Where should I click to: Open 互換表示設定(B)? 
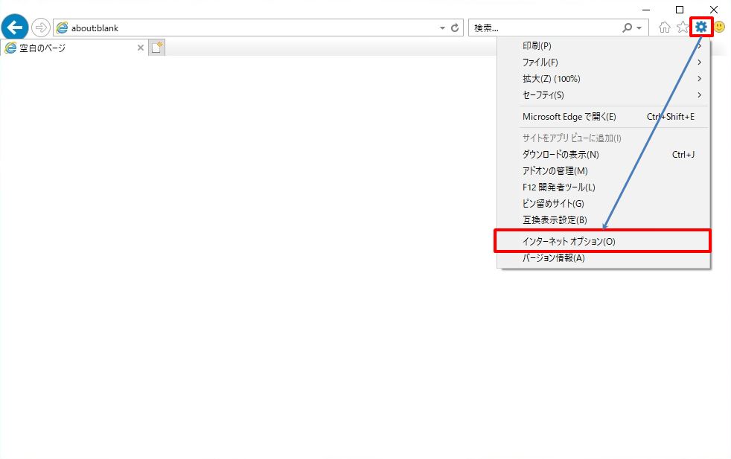604,219
